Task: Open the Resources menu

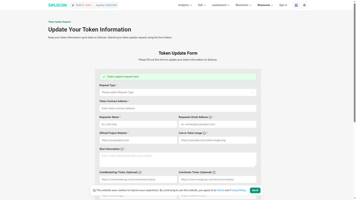Action: coord(265,5)
